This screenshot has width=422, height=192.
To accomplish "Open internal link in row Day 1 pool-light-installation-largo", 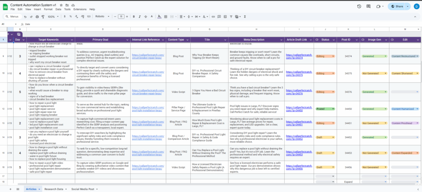I will tap(148, 109).
